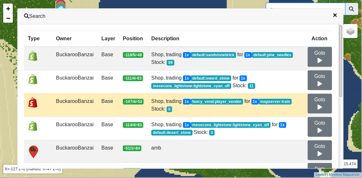
Task: Click the search dialog scrollbar thumb
Action: point(341,61)
